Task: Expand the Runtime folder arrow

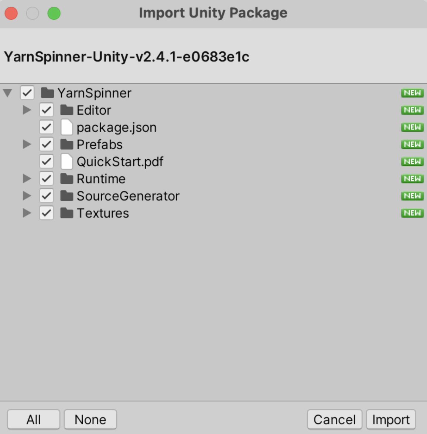Action: coord(27,179)
